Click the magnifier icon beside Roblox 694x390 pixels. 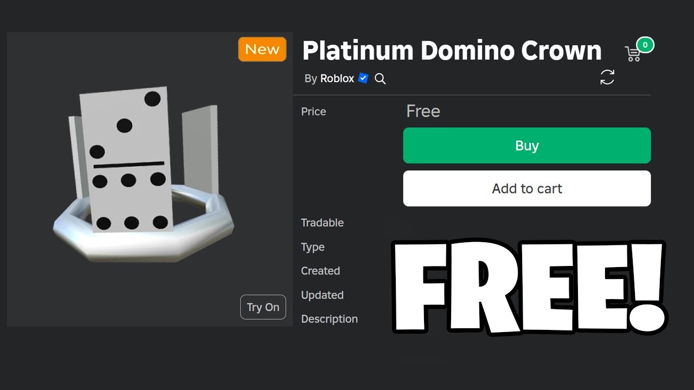[380, 79]
